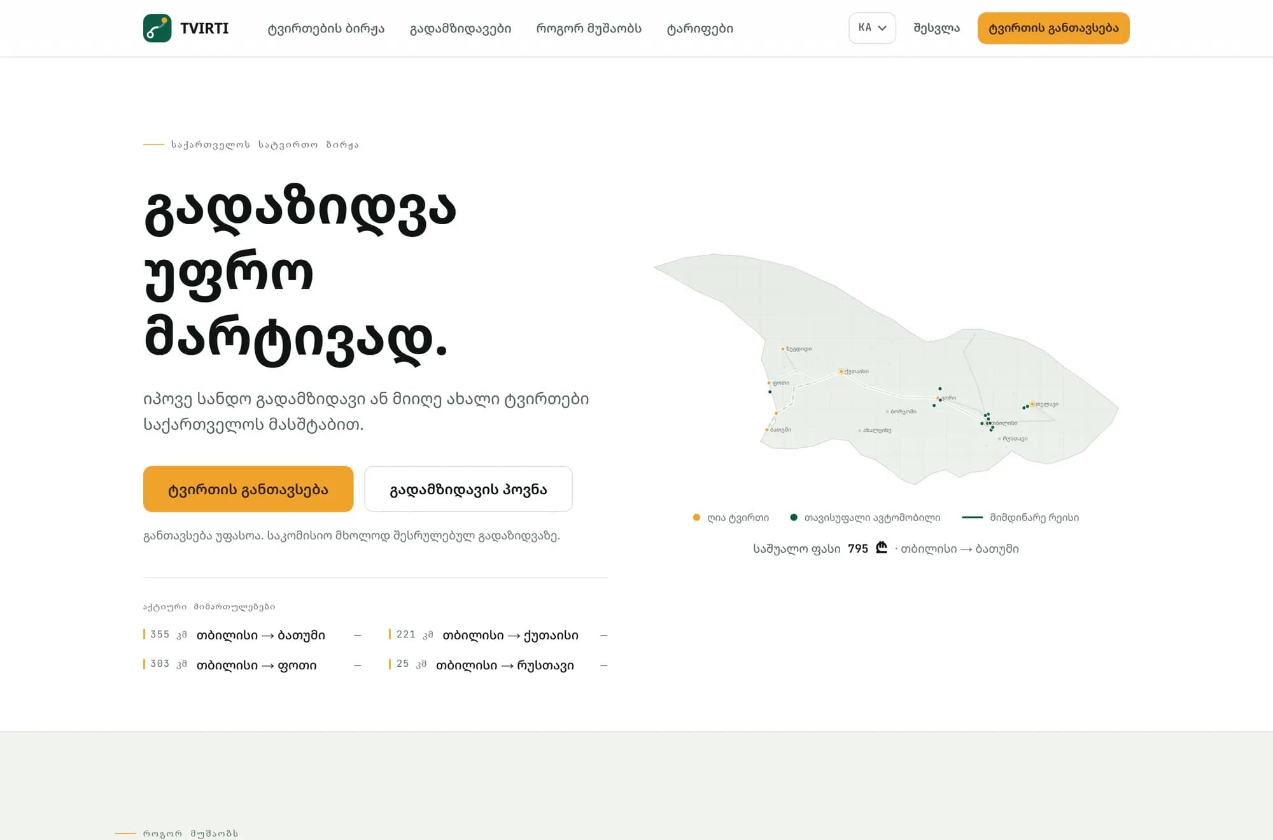Open გადამზიდავები in the navigation
This screenshot has width=1273, height=840.
pyautogui.click(x=460, y=29)
